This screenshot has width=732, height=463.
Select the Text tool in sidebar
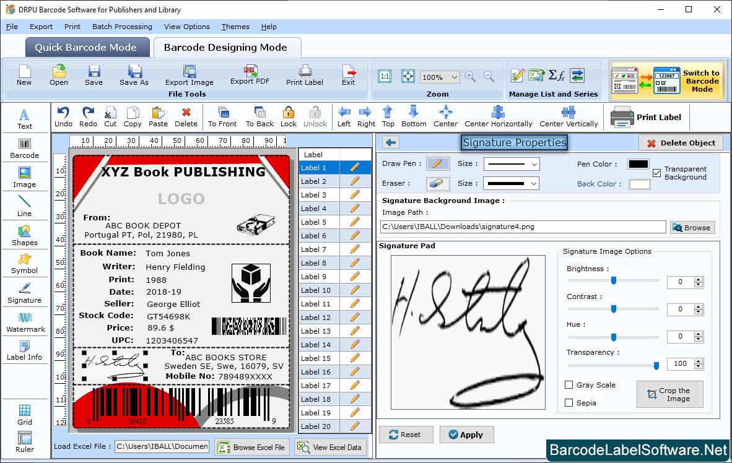[x=24, y=119]
